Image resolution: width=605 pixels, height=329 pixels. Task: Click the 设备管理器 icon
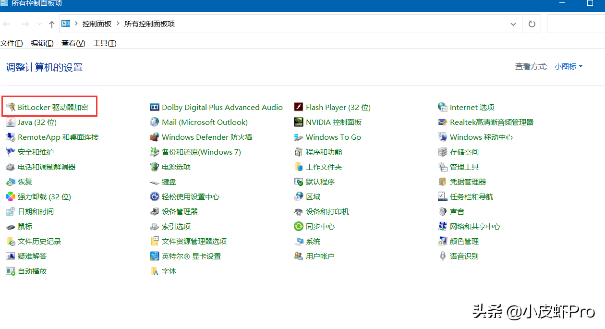(155, 211)
